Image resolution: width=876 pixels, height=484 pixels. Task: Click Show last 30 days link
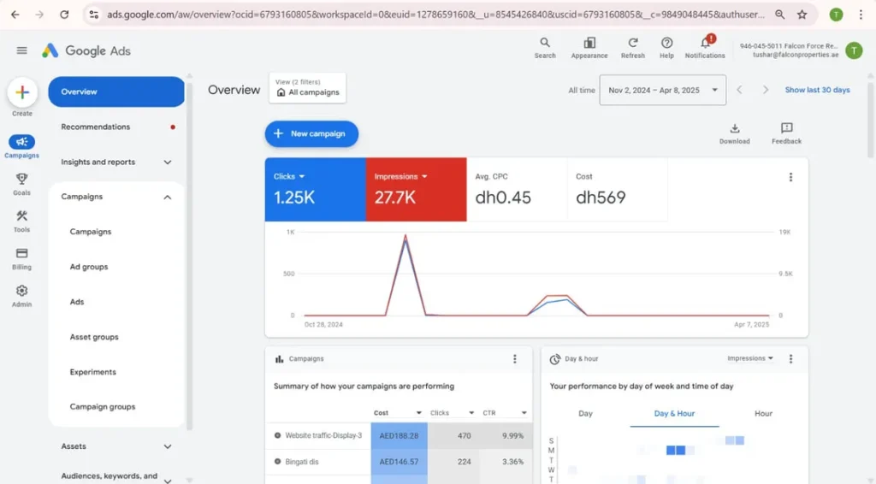click(x=817, y=90)
